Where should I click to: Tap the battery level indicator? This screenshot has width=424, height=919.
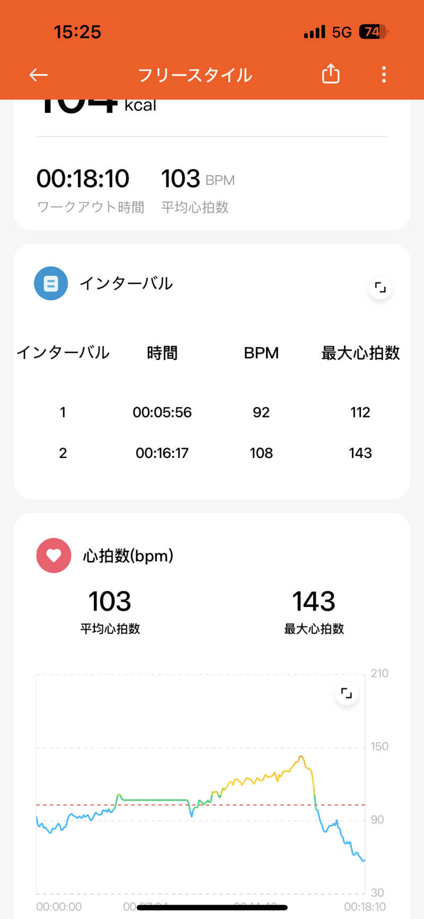click(373, 32)
